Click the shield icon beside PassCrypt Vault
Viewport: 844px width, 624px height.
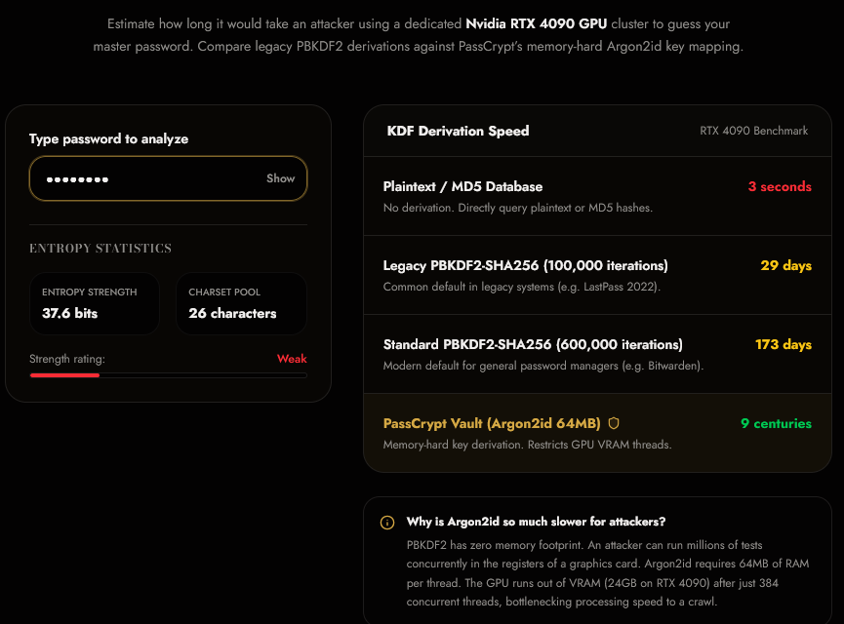tap(614, 423)
